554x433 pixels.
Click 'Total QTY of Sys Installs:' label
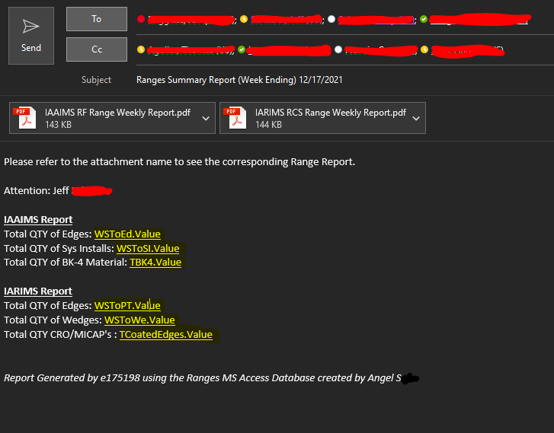click(x=59, y=248)
